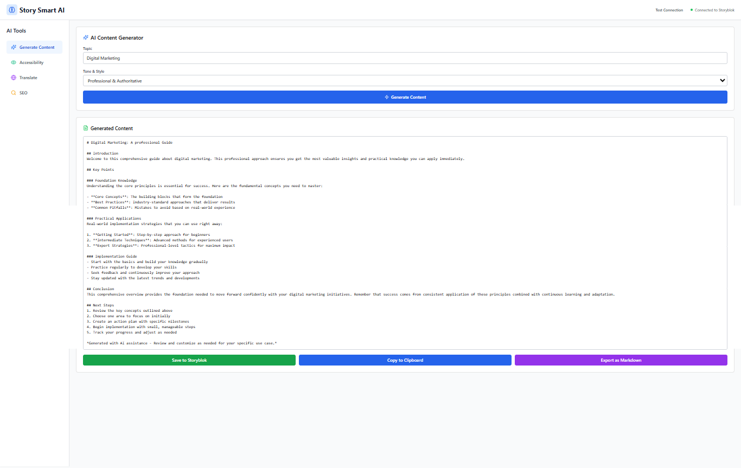741x468 pixels.
Task: Open the Tone & Style dropdown
Action: coord(405,81)
